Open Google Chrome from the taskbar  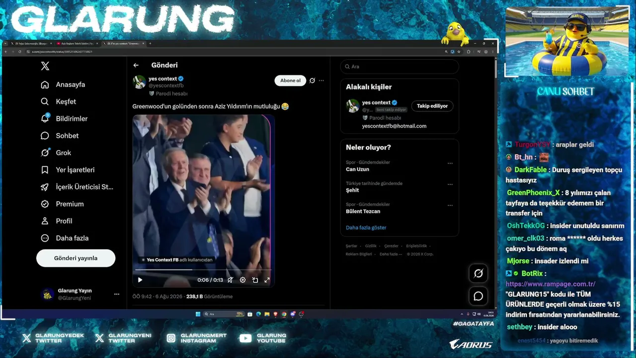pos(284,314)
